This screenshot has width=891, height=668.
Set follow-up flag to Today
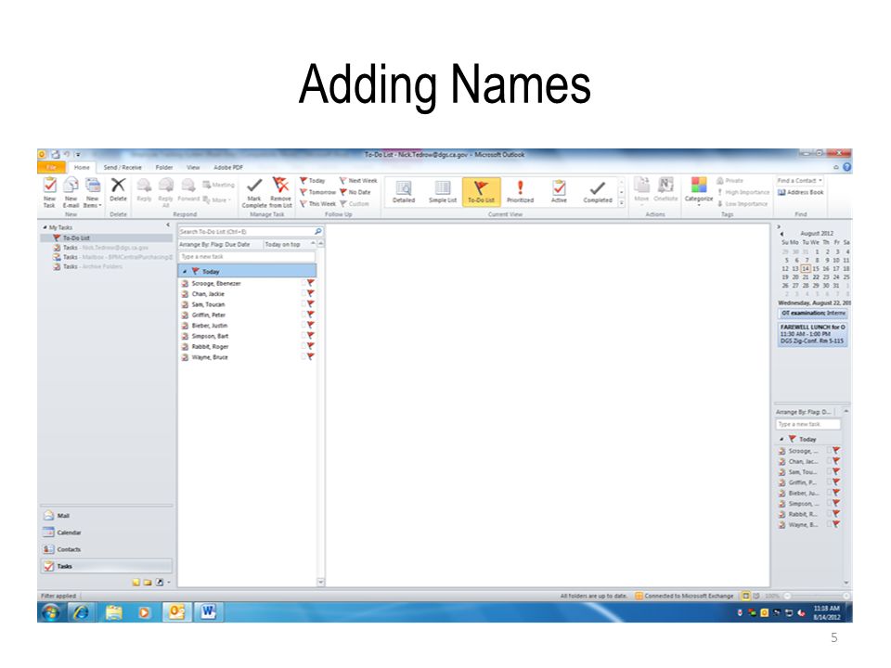pos(313,181)
